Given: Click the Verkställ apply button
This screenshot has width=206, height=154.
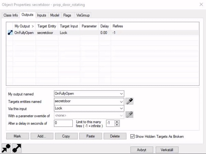Looking at the screenshot, I should coord(167,150).
